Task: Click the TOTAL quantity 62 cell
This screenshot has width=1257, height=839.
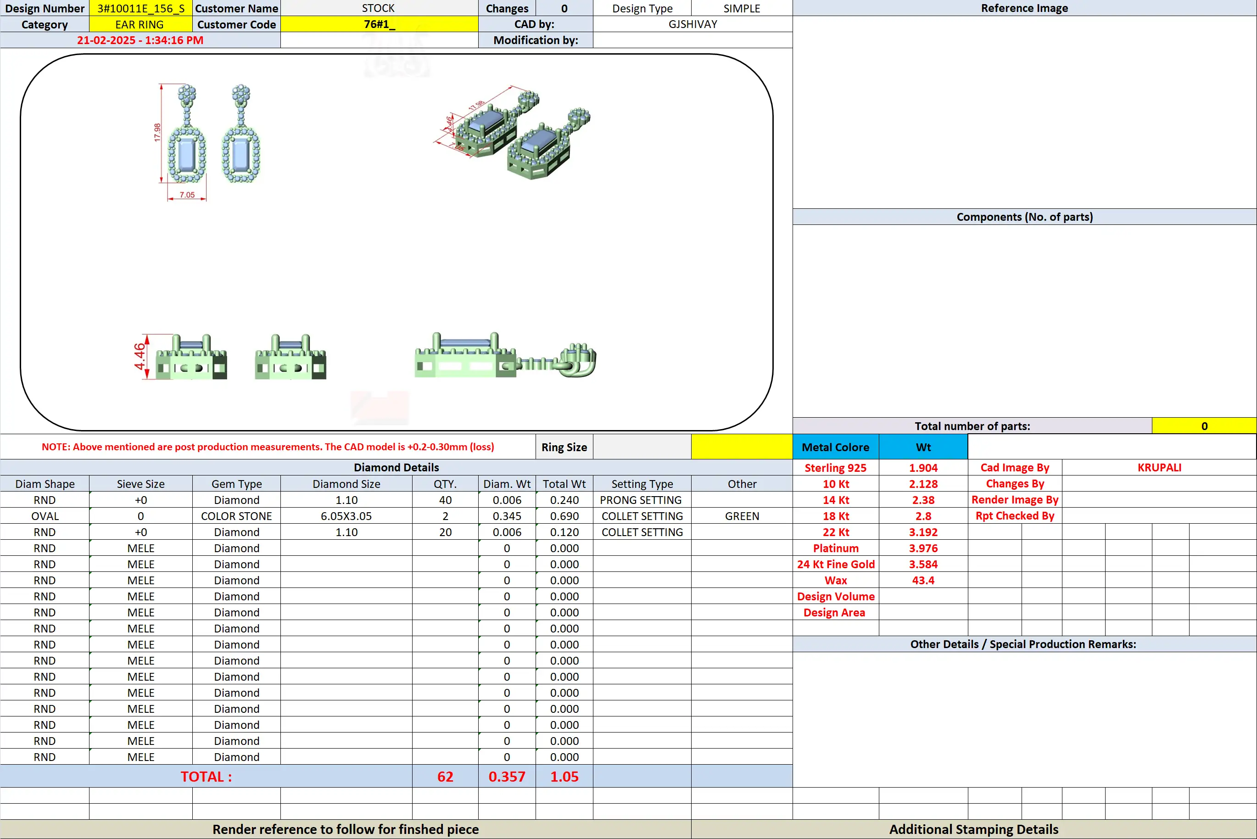Action: (x=445, y=776)
